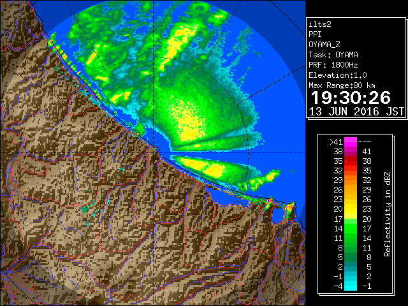Click the "Max Range:80 km" line

pyautogui.click(x=342, y=85)
